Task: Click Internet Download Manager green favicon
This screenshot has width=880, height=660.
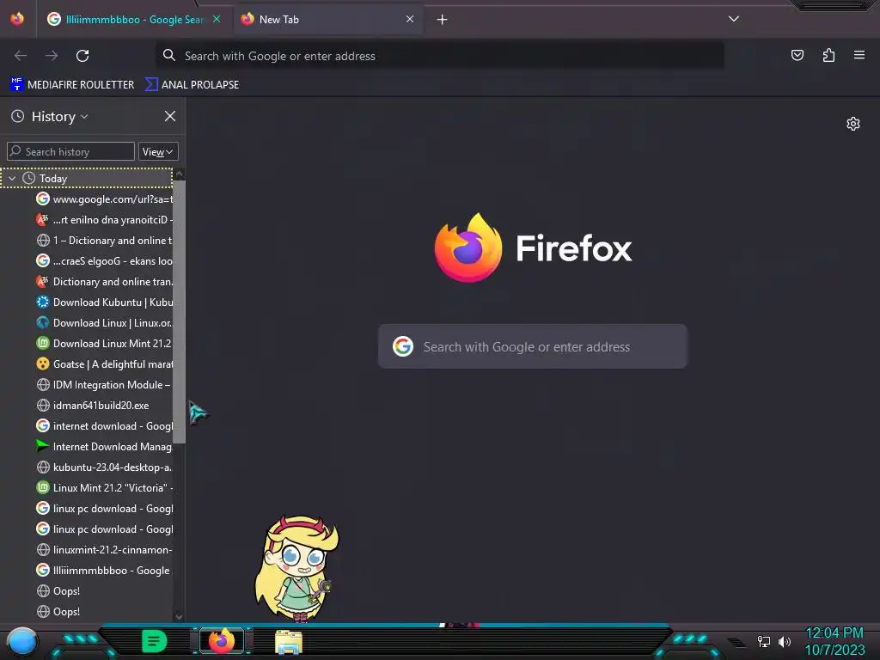Action: [43, 446]
